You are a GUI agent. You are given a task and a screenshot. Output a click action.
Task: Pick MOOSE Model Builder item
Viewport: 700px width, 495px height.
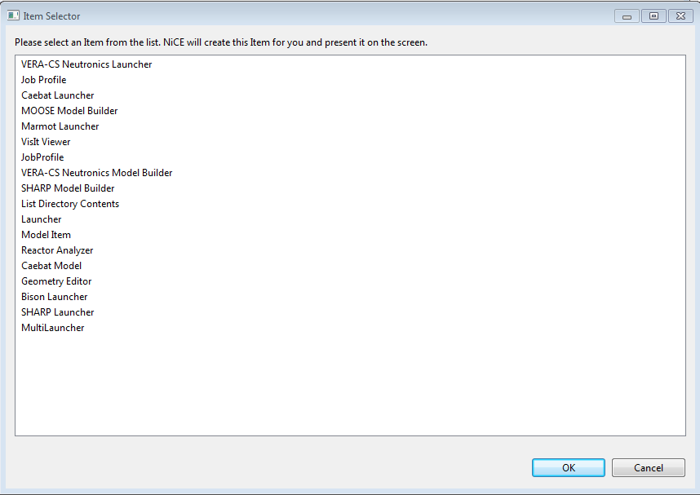pyautogui.click(x=69, y=111)
